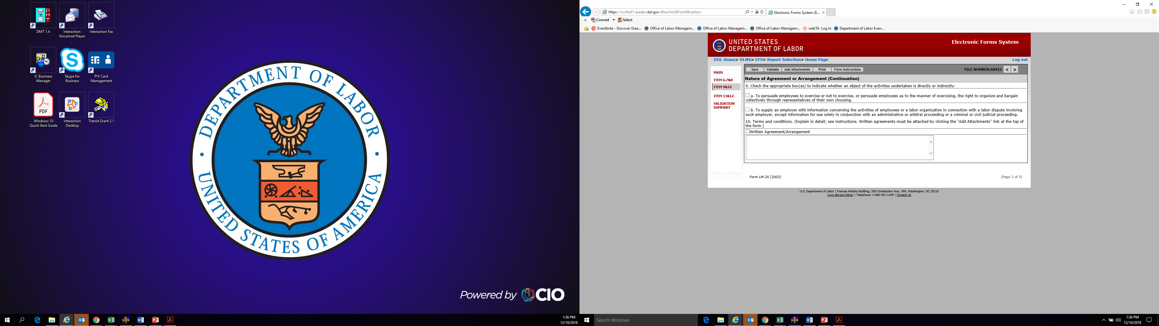This screenshot has height=326, width=1159.
Task: Click the Log out link
Action: tap(1020, 60)
